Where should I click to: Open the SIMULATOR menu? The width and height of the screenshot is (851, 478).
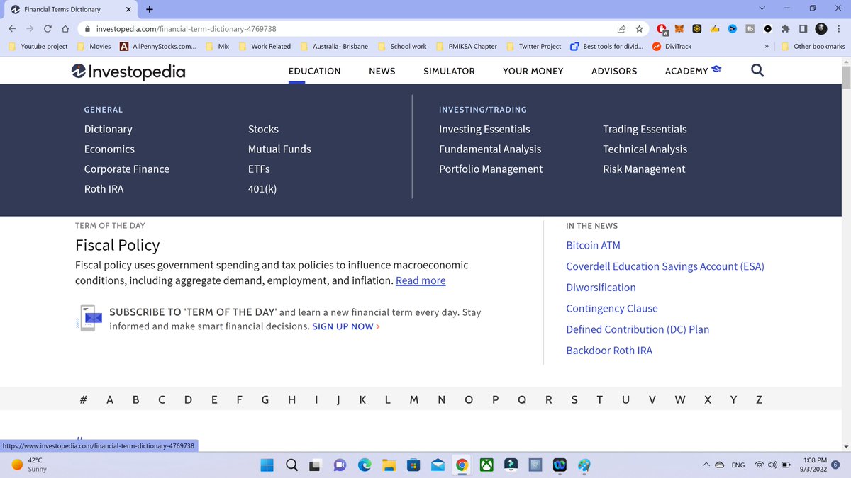tap(449, 71)
